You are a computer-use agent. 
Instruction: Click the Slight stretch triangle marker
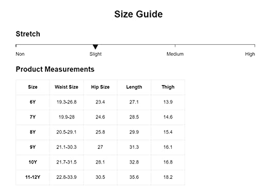click(x=95, y=47)
